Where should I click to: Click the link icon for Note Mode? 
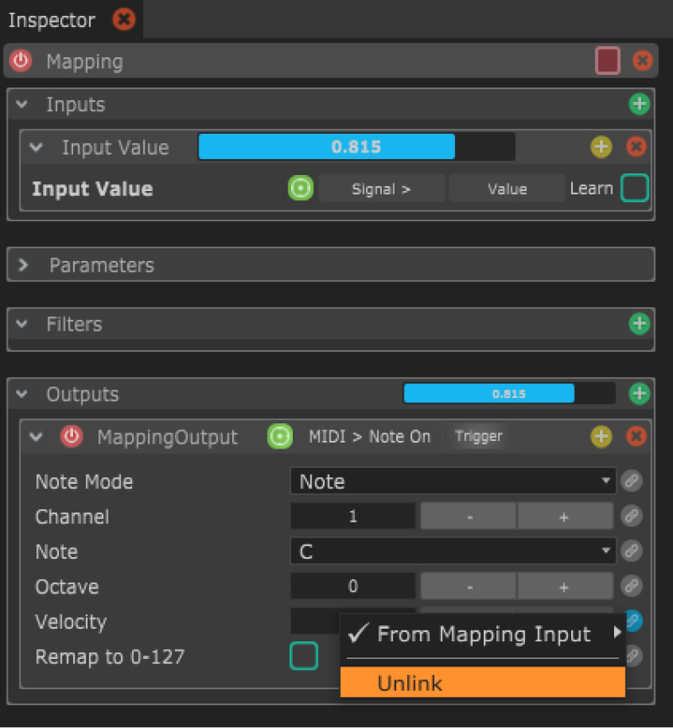631,481
